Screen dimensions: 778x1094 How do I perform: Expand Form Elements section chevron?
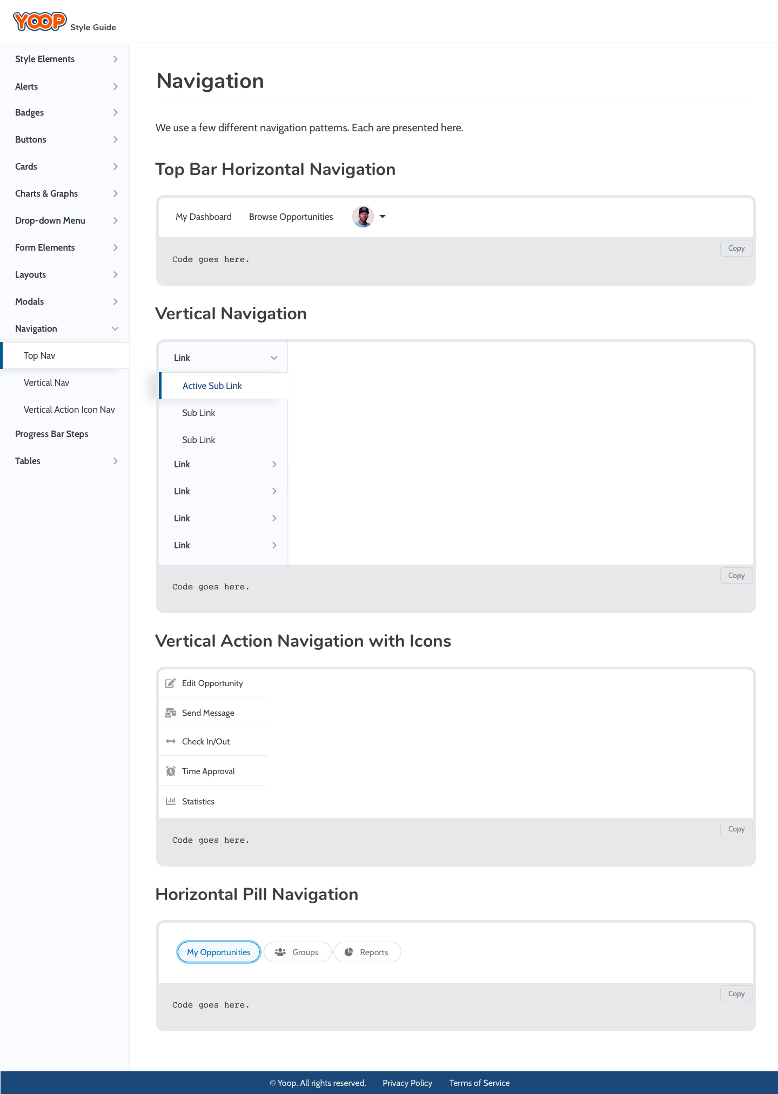click(115, 247)
